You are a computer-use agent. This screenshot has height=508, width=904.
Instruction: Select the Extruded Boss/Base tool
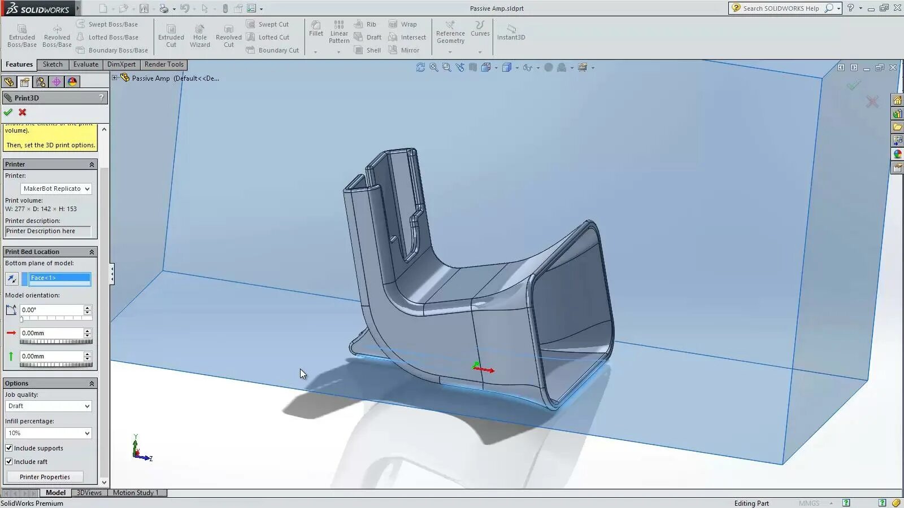click(21, 35)
